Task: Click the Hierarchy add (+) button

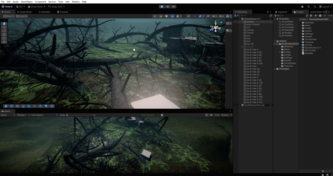Action: click(x=236, y=16)
